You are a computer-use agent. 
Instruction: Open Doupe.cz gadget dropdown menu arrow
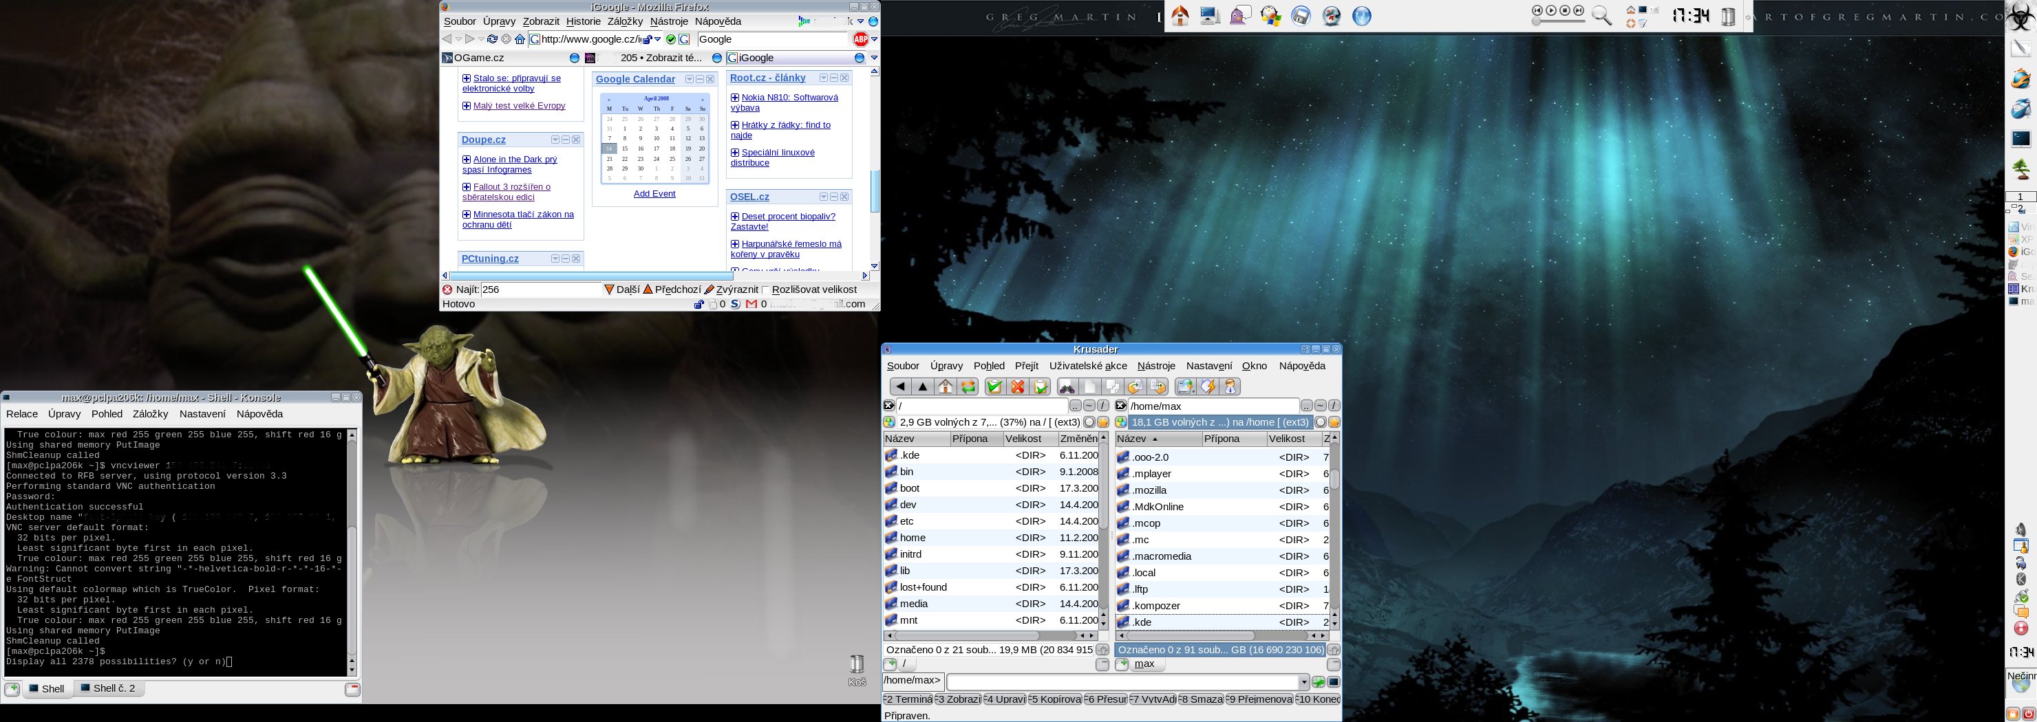[555, 140]
